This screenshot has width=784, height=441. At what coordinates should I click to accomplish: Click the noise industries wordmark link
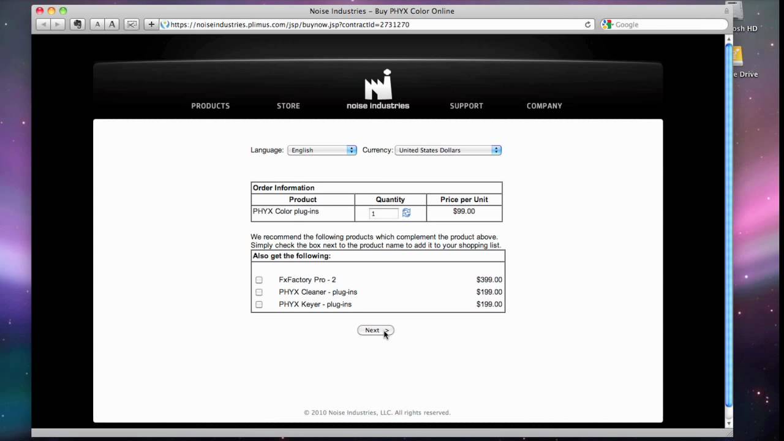click(x=378, y=106)
